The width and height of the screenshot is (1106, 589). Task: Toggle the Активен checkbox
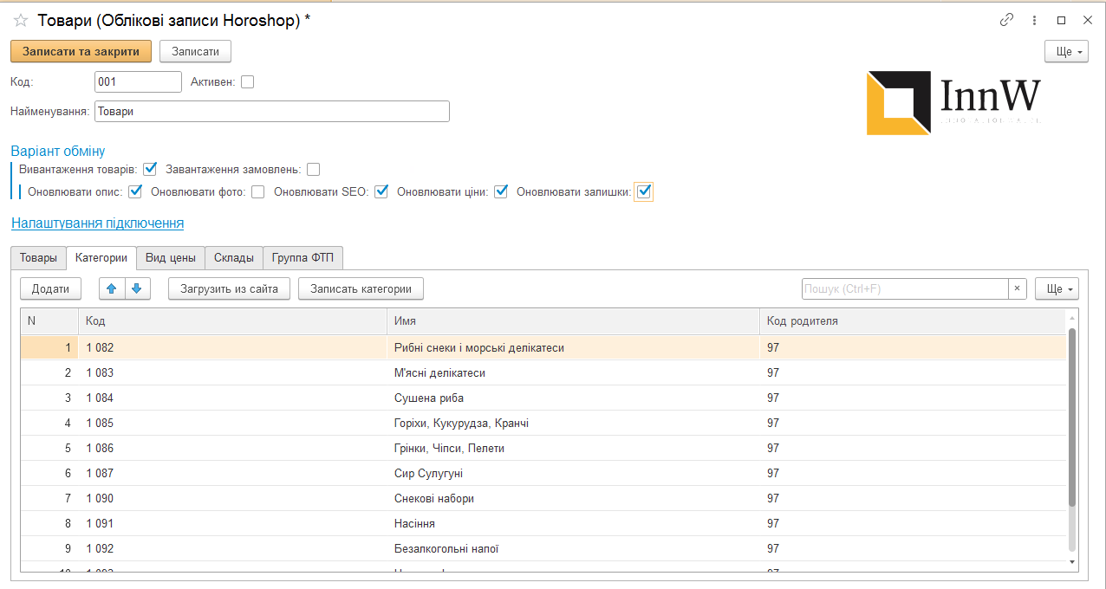248,82
